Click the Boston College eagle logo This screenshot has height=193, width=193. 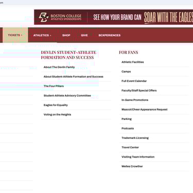coord(44,17)
